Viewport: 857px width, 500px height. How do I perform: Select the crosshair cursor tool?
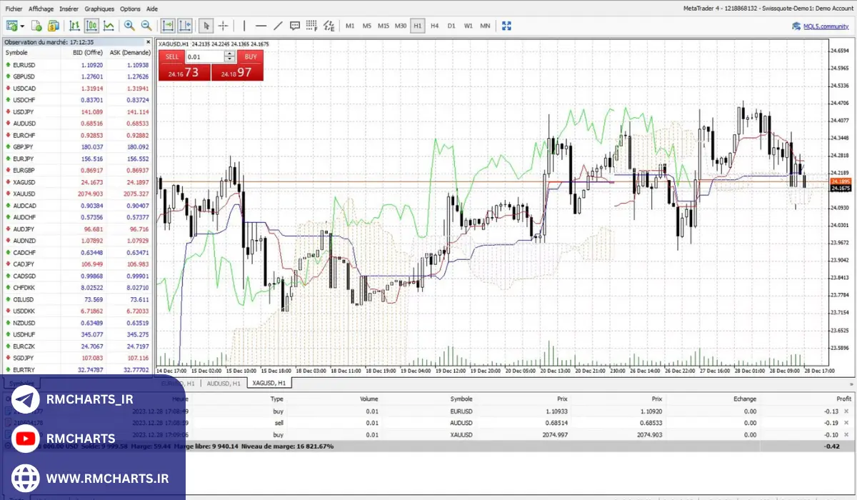(223, 26)
